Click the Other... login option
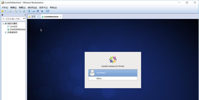Viewport: 199px width, 100px height. [113, 78]
